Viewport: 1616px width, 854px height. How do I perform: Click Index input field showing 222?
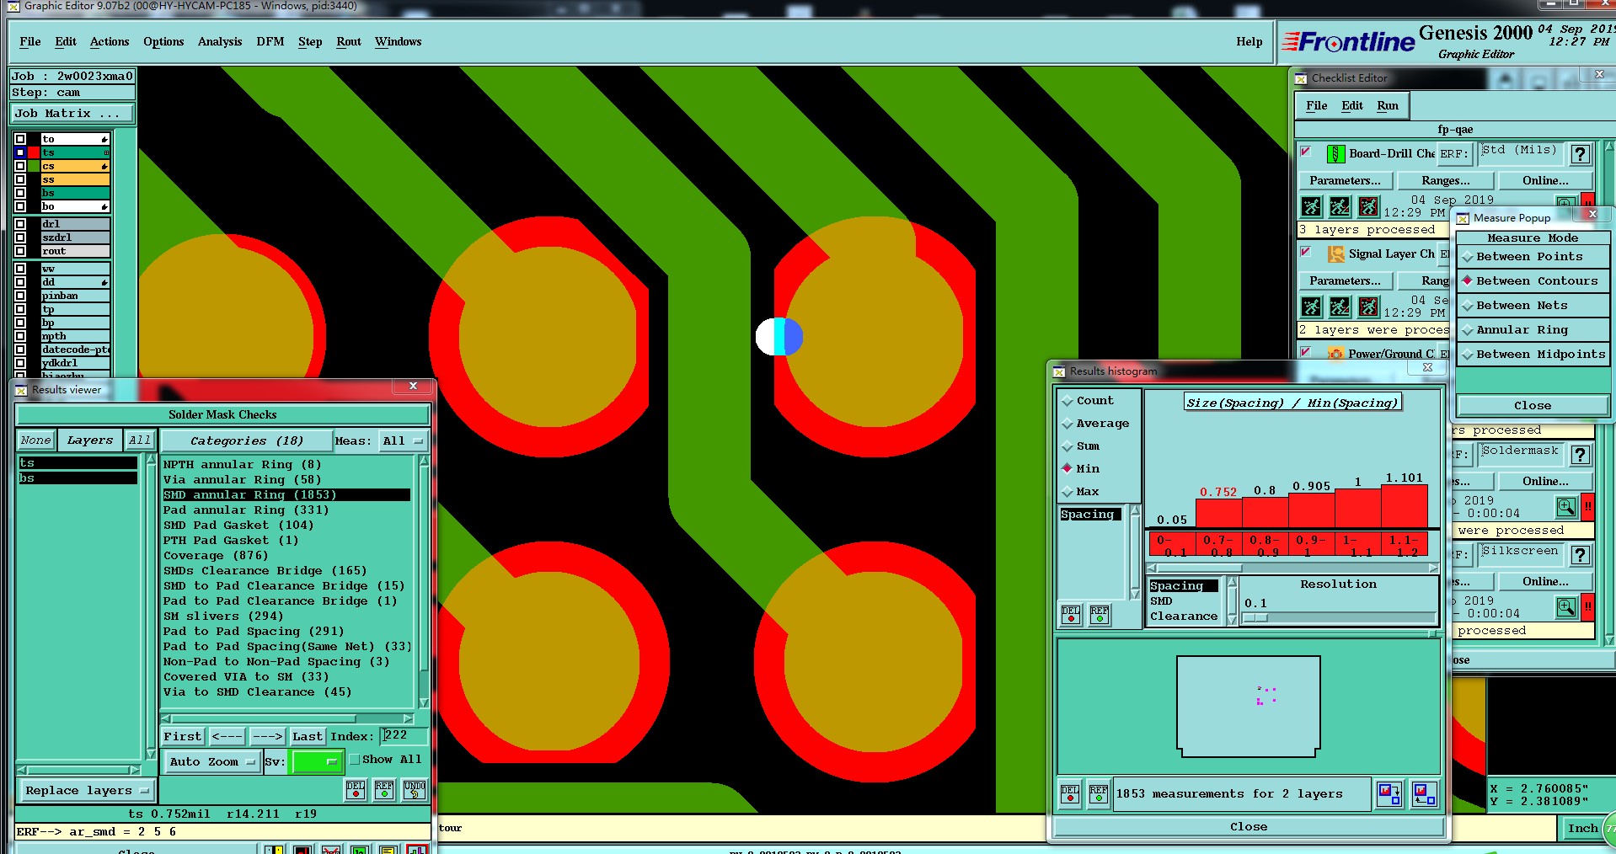(x=404, y=736)
